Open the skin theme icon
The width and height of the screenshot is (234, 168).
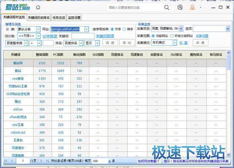(x=180, y=7)
